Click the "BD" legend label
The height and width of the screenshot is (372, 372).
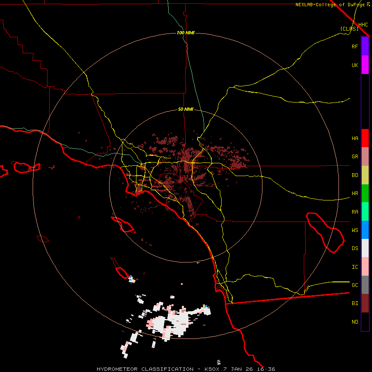(x=355, y=175)
